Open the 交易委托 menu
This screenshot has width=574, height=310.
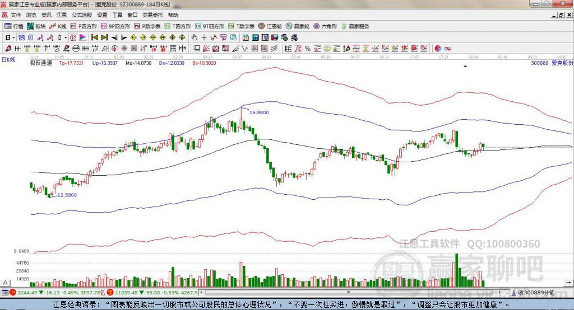coord(152,15)
